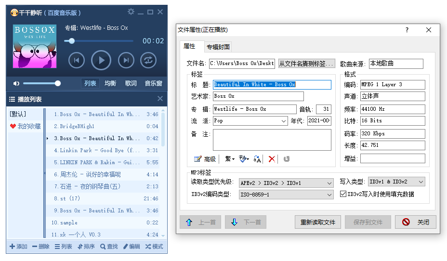The width and height of the screenshot is (447, 261).
Task: Click the playlist menu icon beside 播放列表
Action: 12,99
